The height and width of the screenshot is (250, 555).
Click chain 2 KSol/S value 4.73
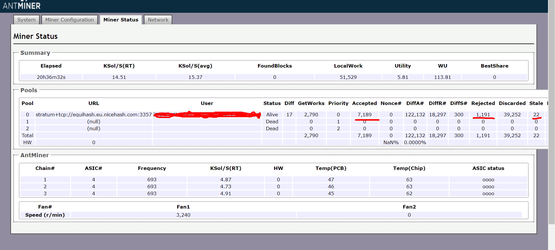(226, 186)
